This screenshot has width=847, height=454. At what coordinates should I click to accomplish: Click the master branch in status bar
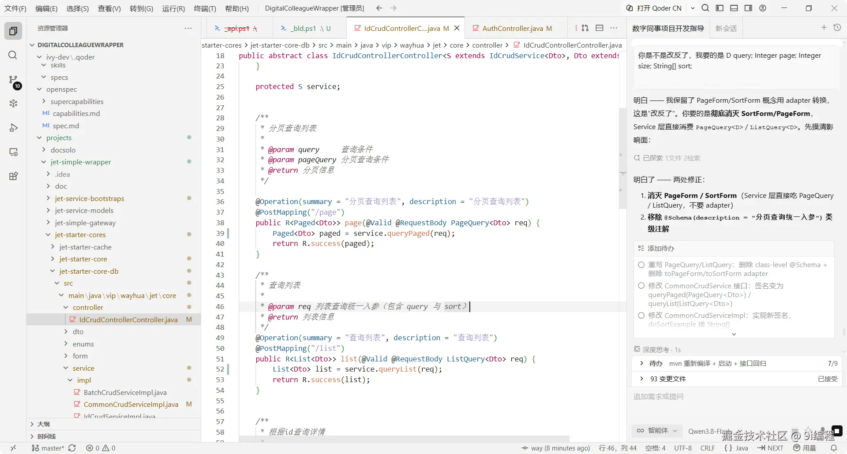(x=48, y=448)
